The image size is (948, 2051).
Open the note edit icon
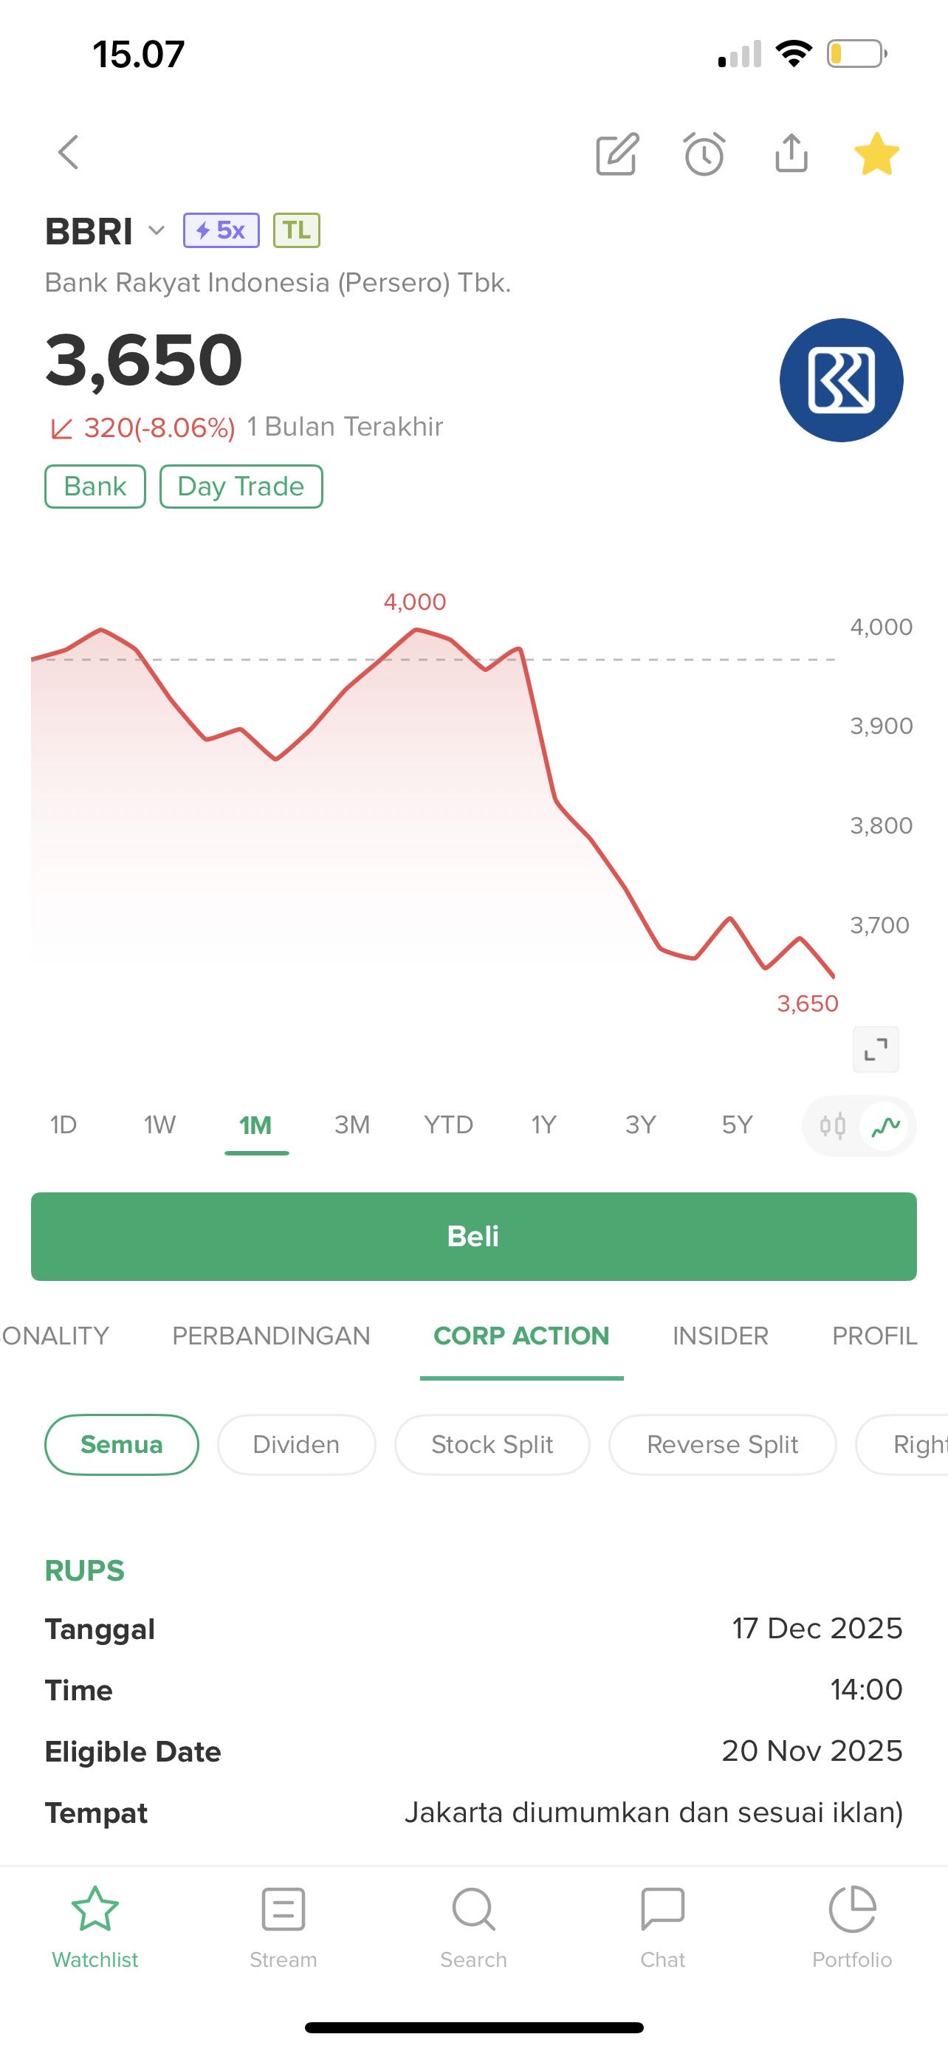618,153
